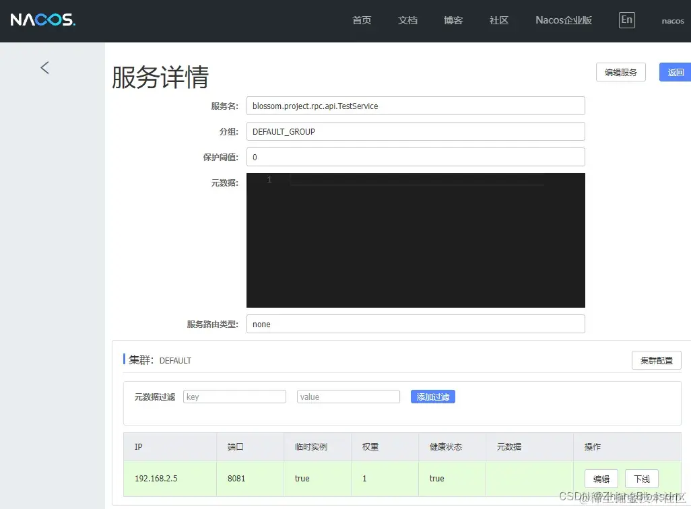The height and width of the screenshot is (509, 691).
Task: Open Nacos企业版 page
Action: tap(563, 20)
